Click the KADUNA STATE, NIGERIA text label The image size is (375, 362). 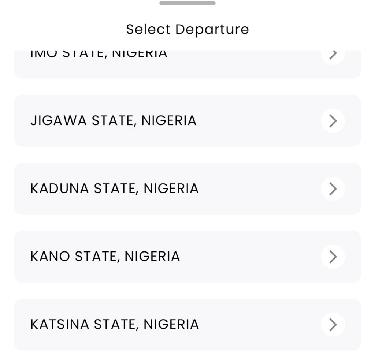point(115,189)
